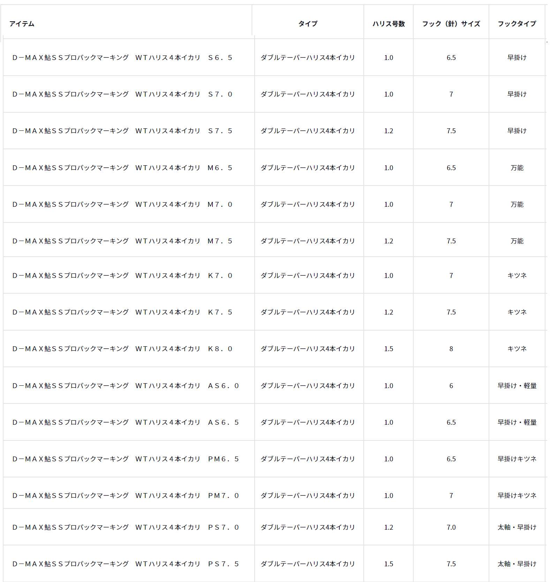Screen dimensions: 550x582
Task: Click the 太軸・早掛け cell in PS7.0 row
Action: pos(517,527)
